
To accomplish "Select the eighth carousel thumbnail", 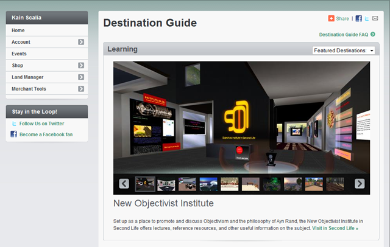I will (x=292, y=184).
